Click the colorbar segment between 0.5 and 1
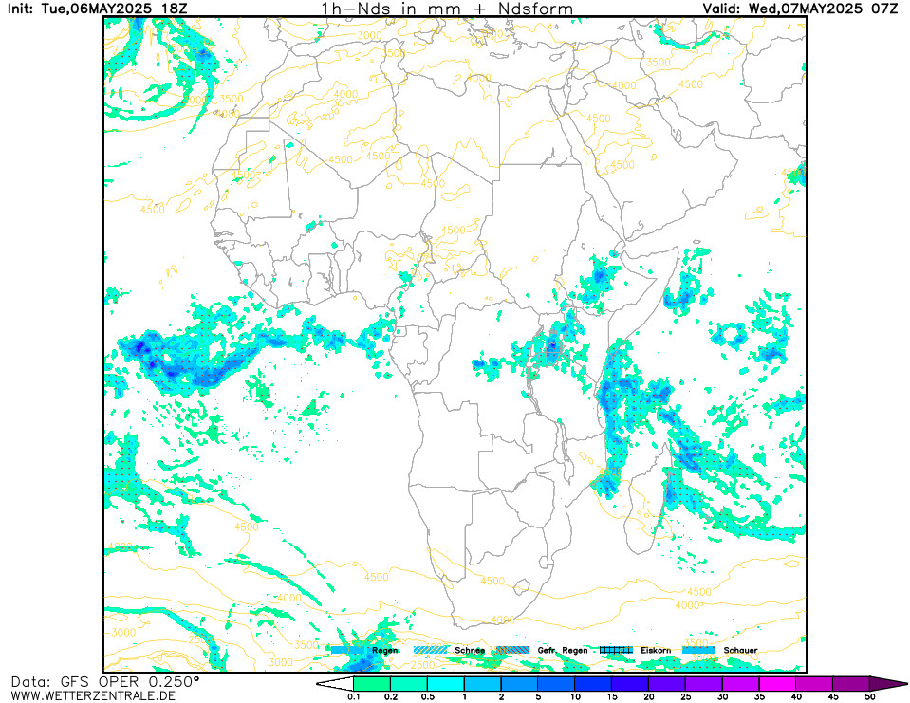 click(446, 684)
